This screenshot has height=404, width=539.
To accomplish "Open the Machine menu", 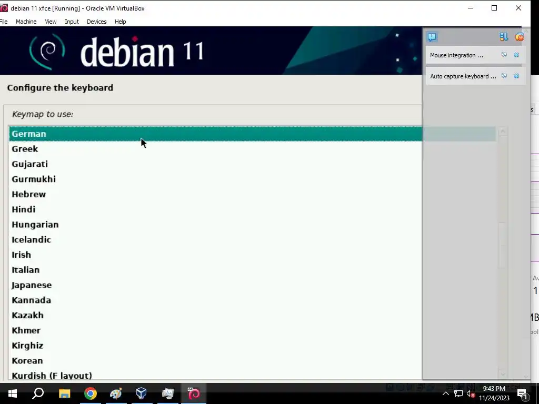I will click(26, 21).
